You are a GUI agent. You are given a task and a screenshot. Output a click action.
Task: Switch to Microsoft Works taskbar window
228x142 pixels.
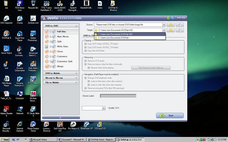(43, 140)
